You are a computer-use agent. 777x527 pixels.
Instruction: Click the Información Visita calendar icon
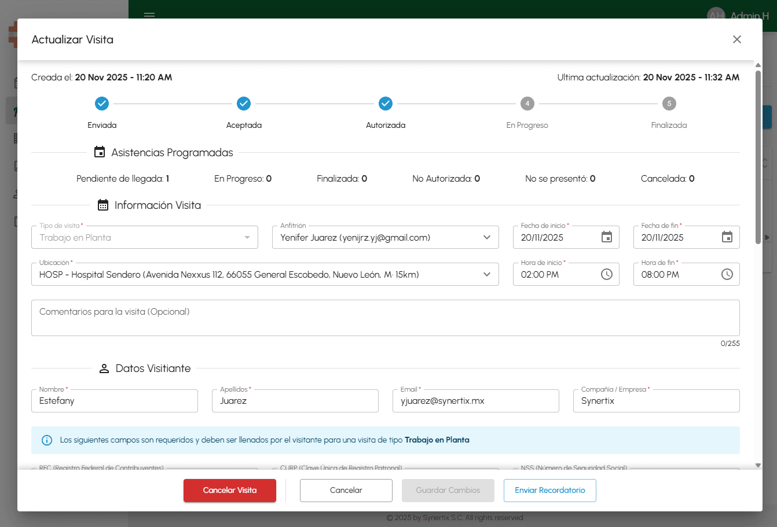pos(103,205)
